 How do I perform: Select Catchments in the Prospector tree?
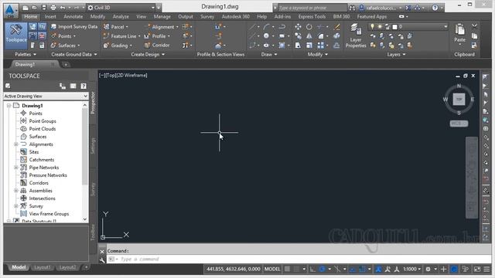[x=41, y=160]
